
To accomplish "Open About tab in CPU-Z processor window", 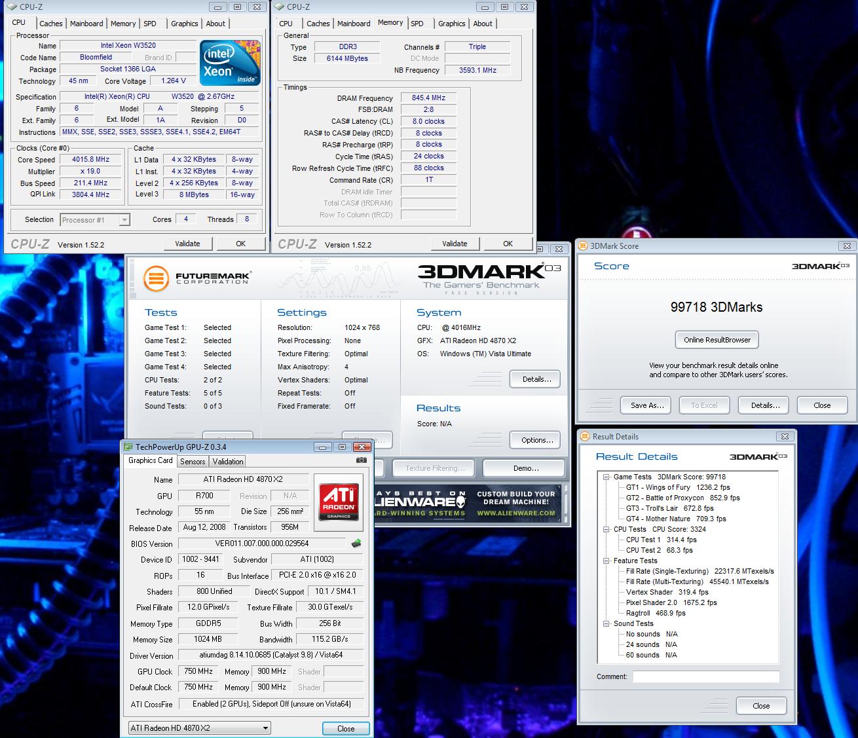I will pyautogui.click(x=215, y=24).
